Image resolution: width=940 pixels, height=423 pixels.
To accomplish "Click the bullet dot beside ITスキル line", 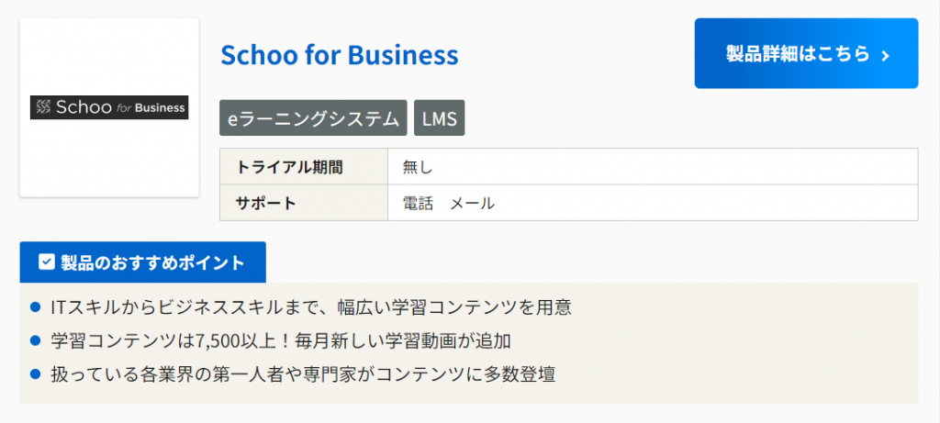I will click(x=36, y=306).
